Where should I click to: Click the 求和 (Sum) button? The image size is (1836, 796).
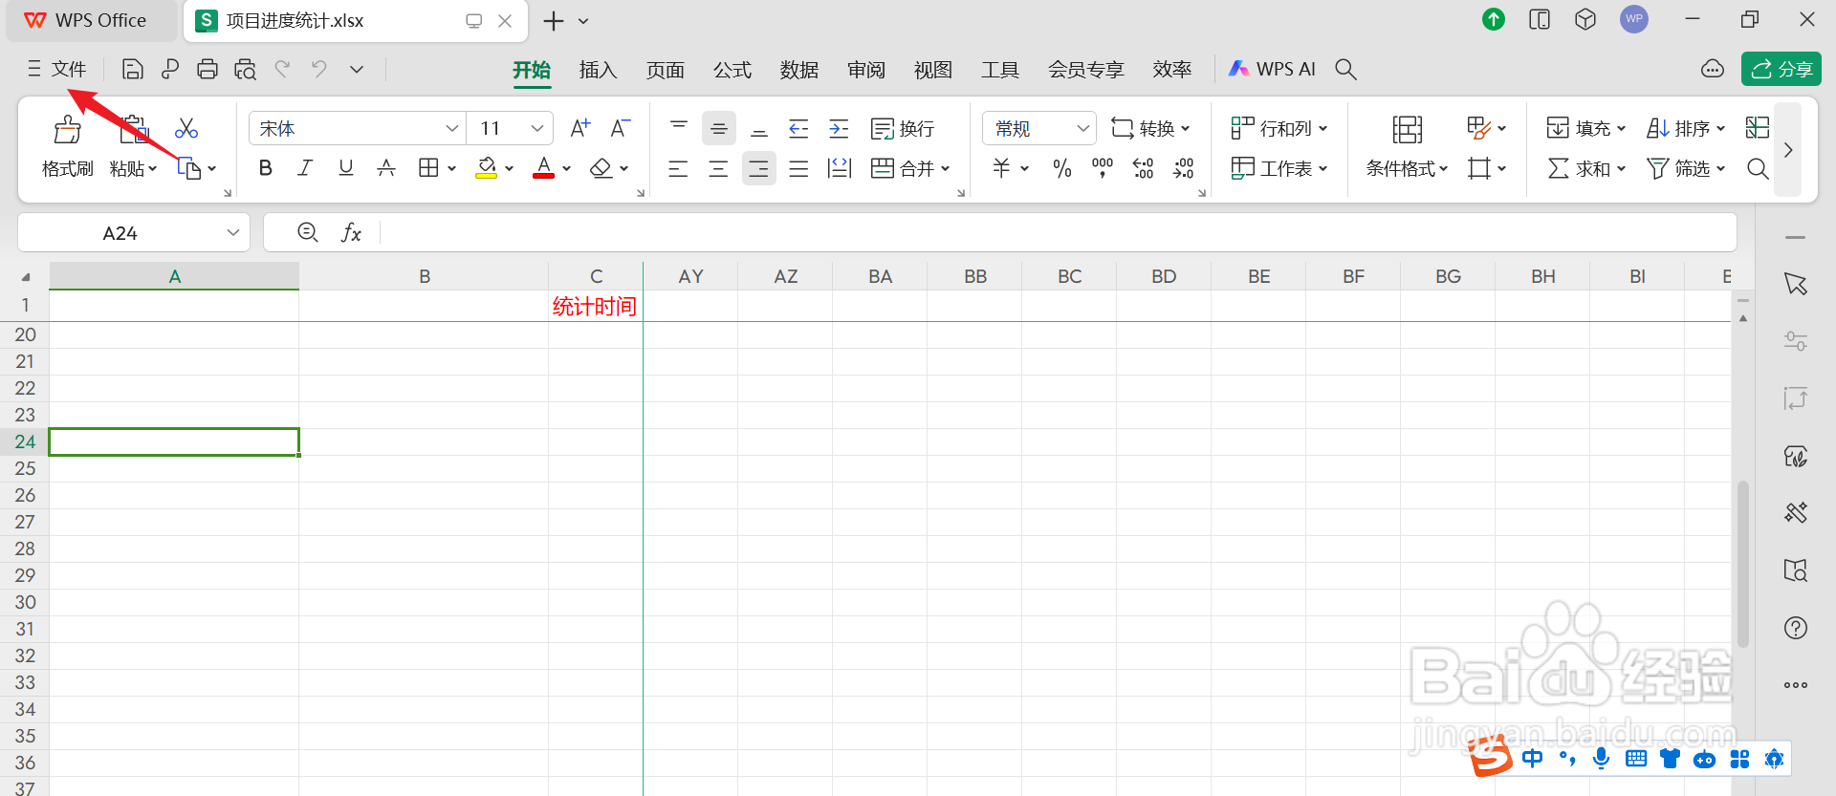point(1586,168)
